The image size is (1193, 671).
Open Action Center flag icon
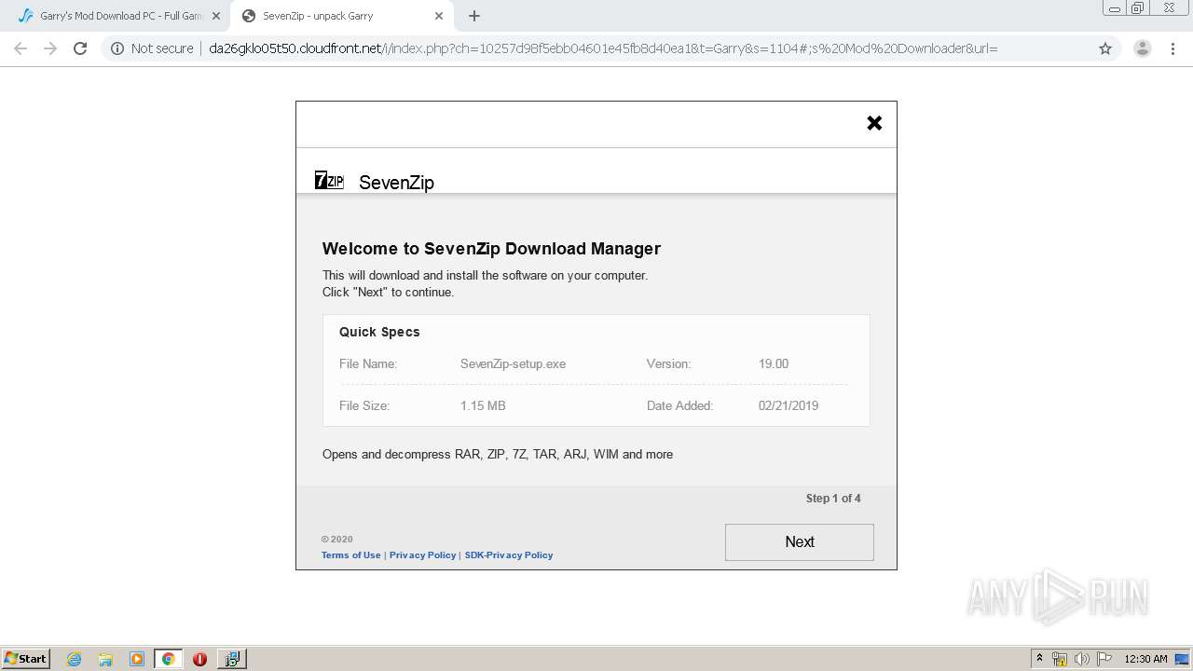point(1104,659)
